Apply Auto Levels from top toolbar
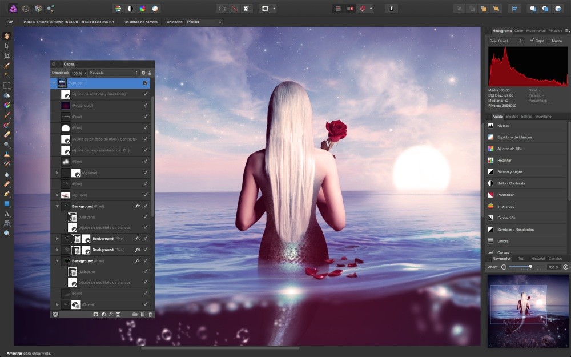Image resolution: width=571 pixels, height=357 pixels. 118,9
